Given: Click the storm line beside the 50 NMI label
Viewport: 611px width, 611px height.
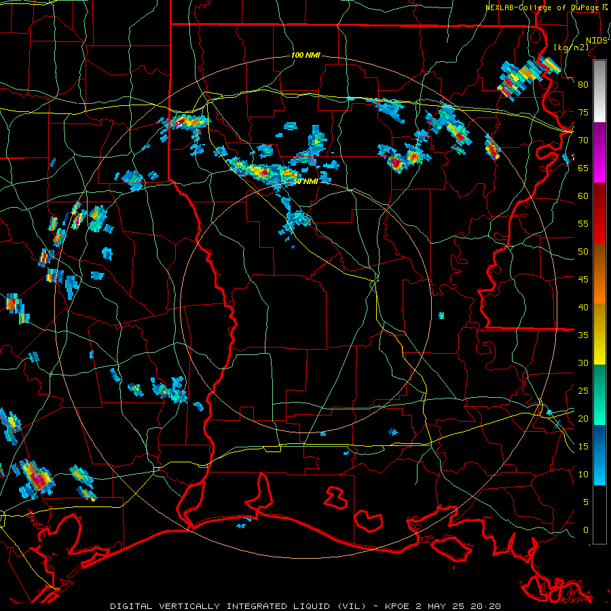Looking at the screenshot, I should click(265, 172).
